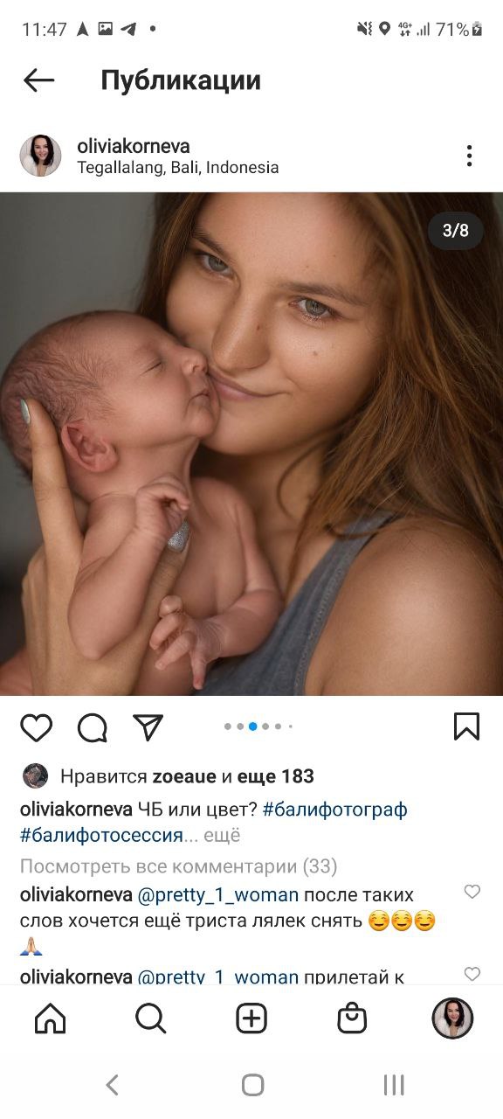
Task: Tap the @pretty_1_woman mention in first comment
Action: coord(218,895)
